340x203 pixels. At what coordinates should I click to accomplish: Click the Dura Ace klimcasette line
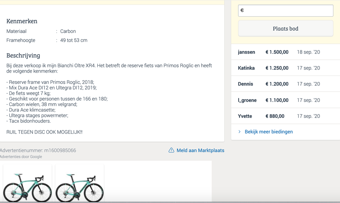coord(31,110)
